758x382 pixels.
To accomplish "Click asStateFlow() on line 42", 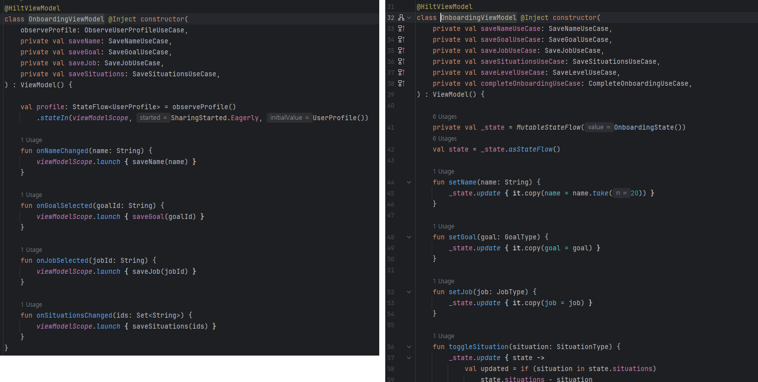I will pyautogui.click(x=535, y=149).
